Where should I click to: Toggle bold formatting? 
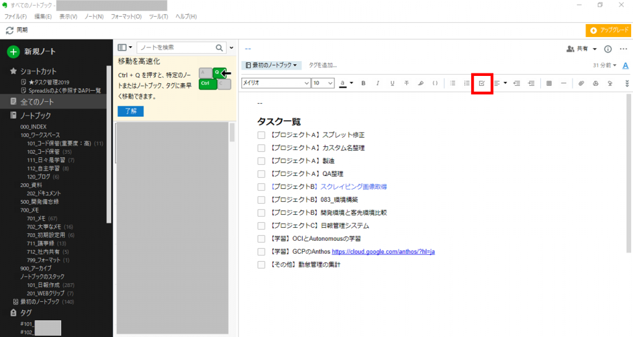click(x=363, y=83)
